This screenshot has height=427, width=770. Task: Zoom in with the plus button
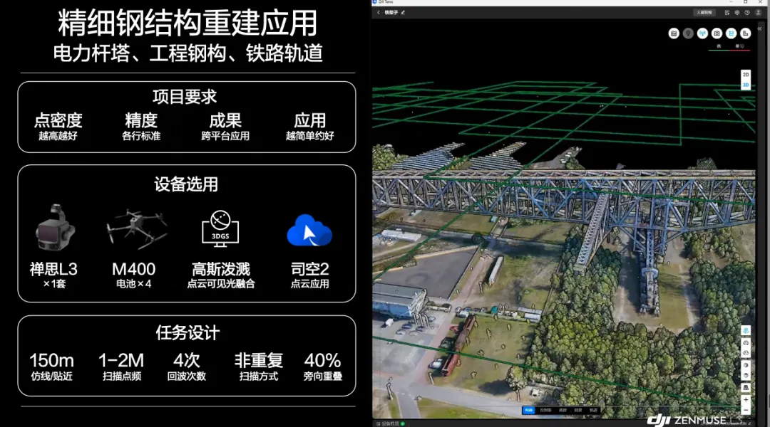coord(746,399)
